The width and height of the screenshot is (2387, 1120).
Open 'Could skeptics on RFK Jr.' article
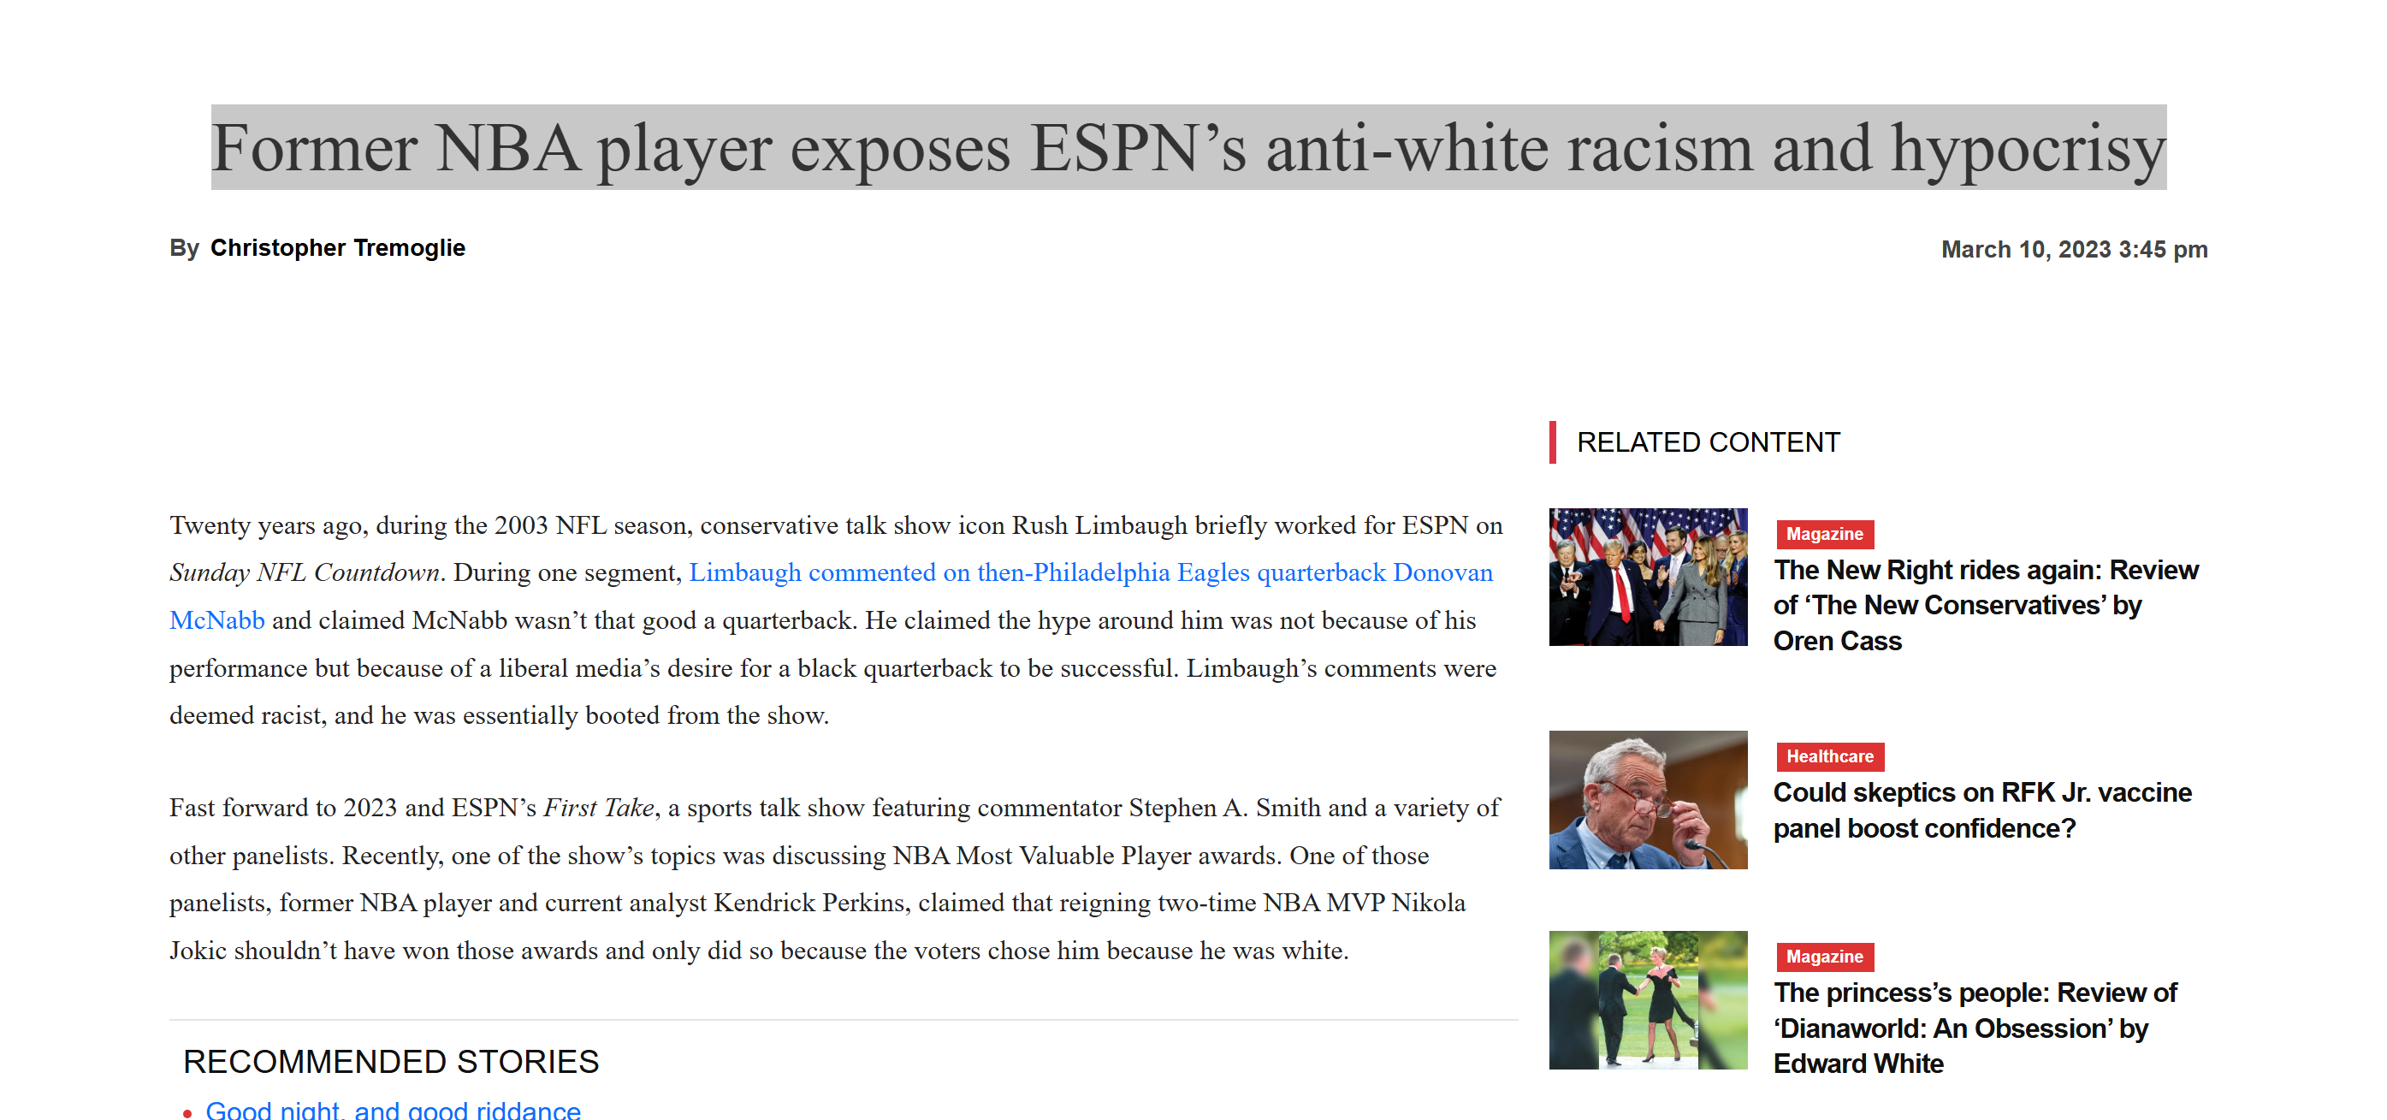[1981, 792]
